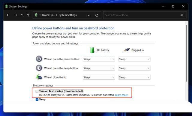
Task: Click the forward navigation arrow
Action: pyautogui.click(x=16, y=15)
